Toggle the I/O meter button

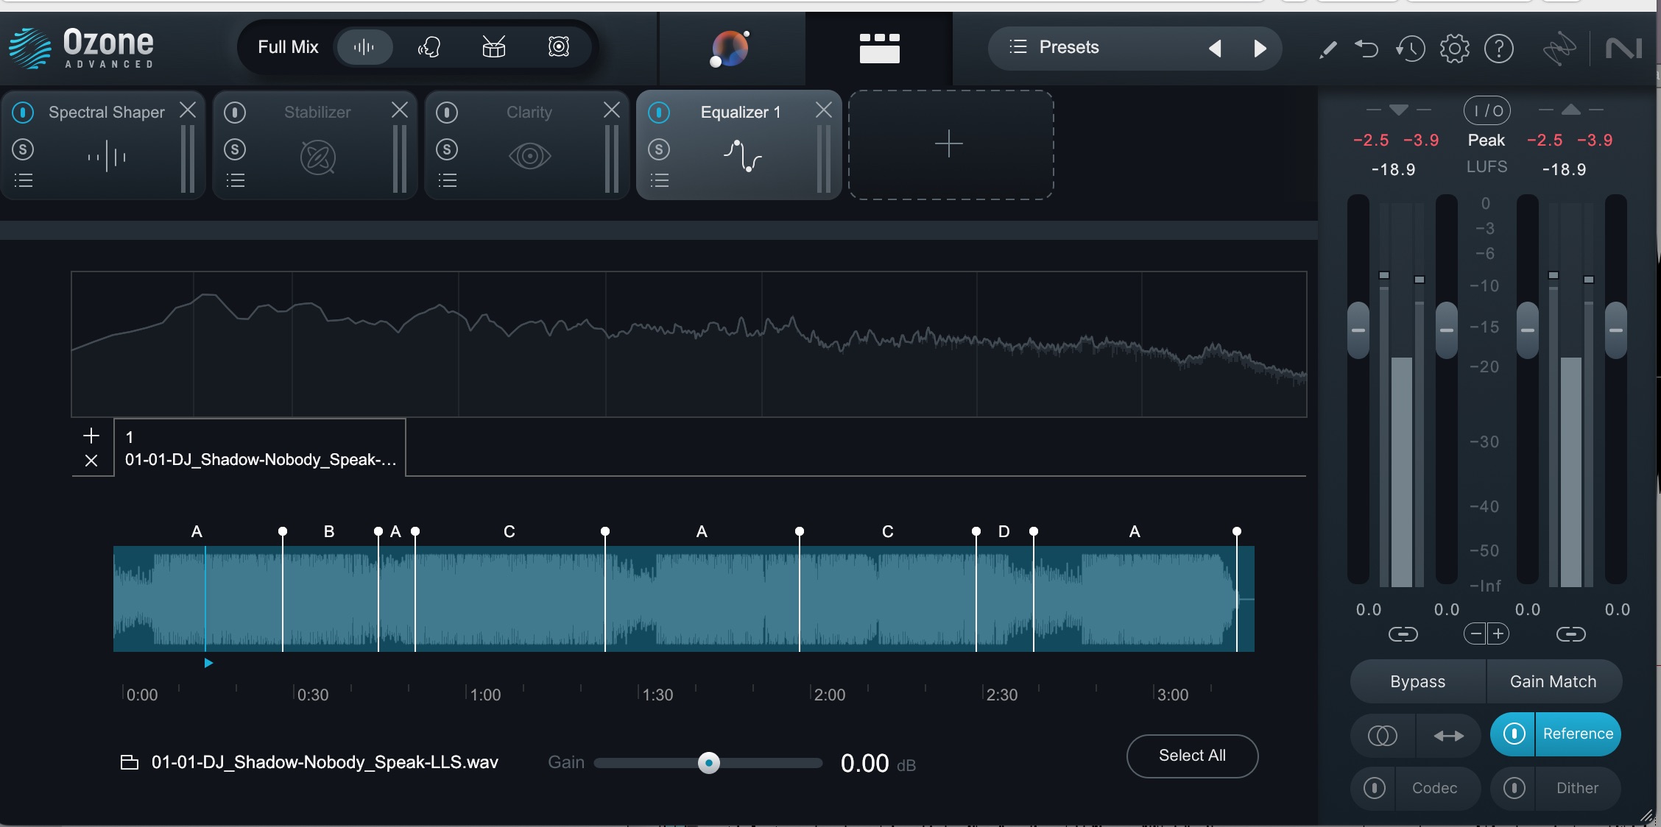(x=1487, y=111)
